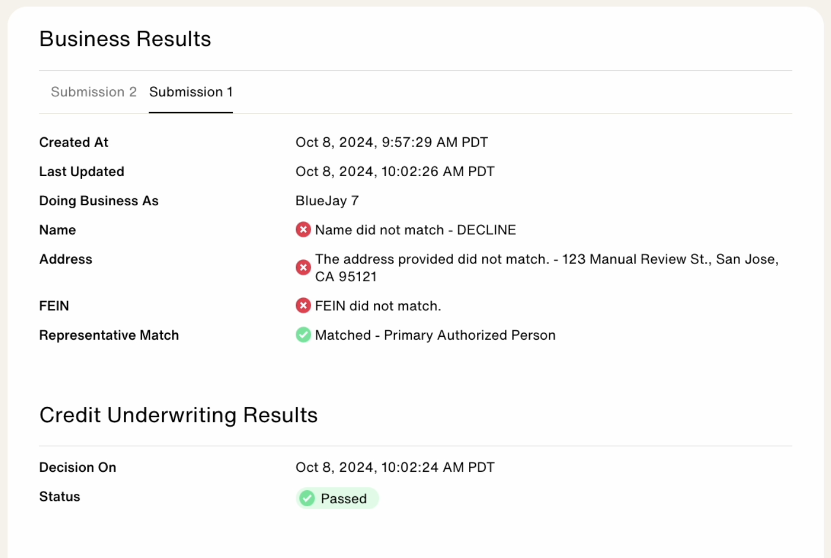
Task: Click 'Matched - Primary Authorized Person' text
Action: (x=435, y=336)
